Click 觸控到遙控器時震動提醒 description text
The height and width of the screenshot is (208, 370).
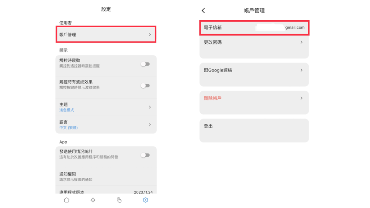click(x=79, y=66)
